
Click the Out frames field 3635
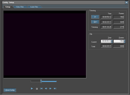(x=119, y=22)
